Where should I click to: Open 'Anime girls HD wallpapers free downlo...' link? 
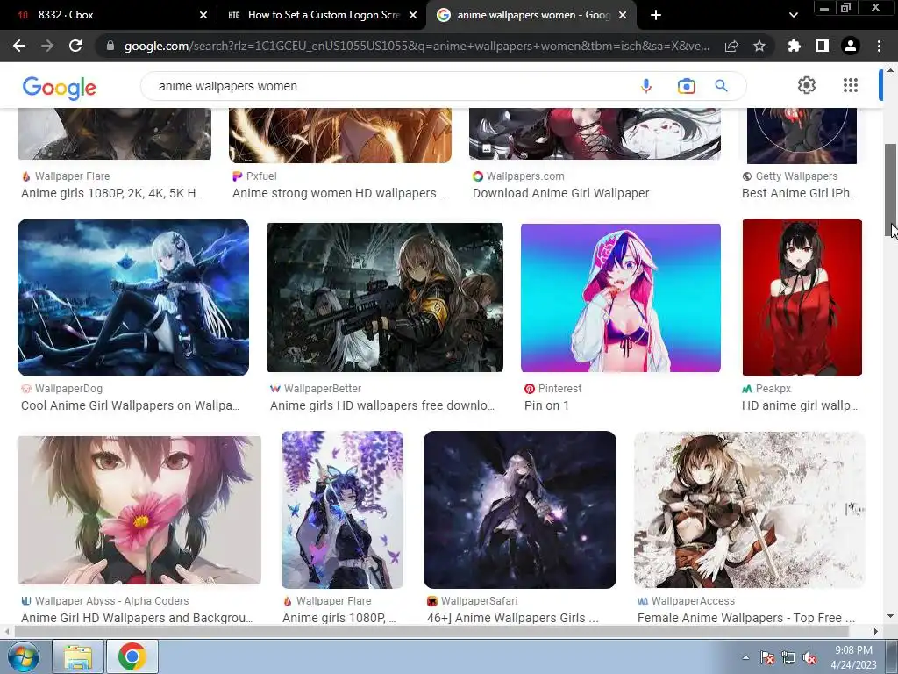tap(382, 405)
